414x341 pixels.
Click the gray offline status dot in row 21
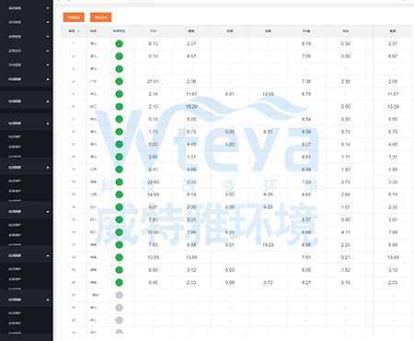point(119,295)
